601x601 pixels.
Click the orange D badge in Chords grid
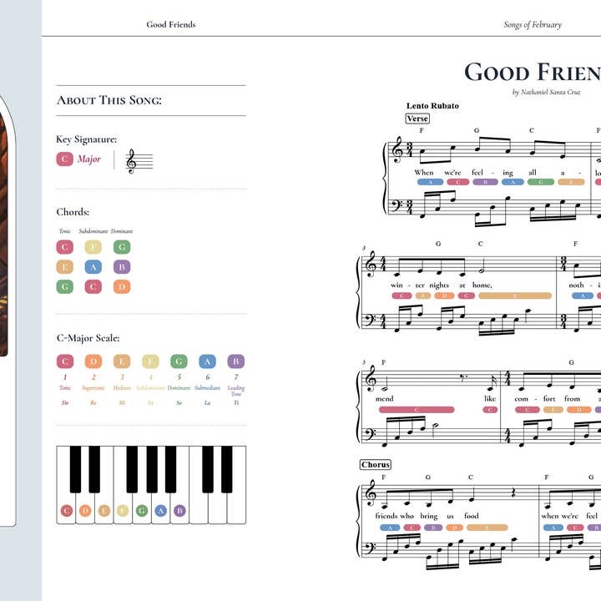tap(122, 286)
